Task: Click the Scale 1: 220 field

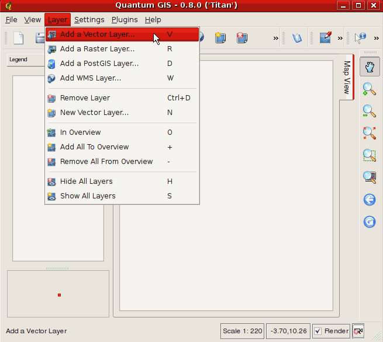Action: coord(242,331)
